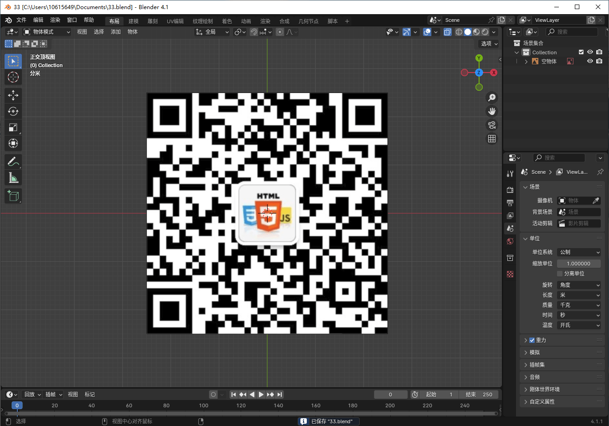Select the Rotate tool
This screenshot has width=609, height=426.
tap(13, 111)
